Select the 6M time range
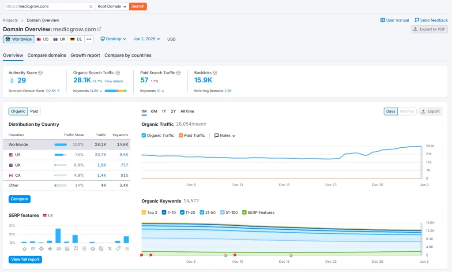Image resolution: width=452 pixels, height=272 pixels. coord(154,112)
